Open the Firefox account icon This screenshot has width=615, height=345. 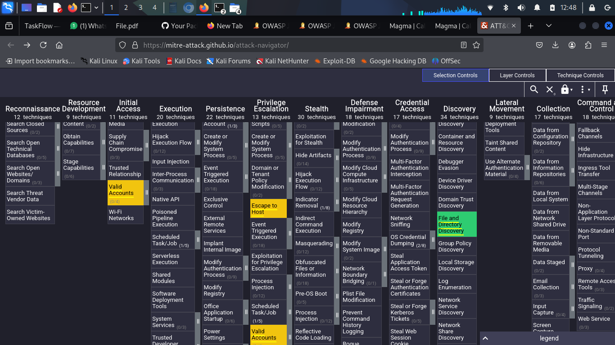[572, 45]
